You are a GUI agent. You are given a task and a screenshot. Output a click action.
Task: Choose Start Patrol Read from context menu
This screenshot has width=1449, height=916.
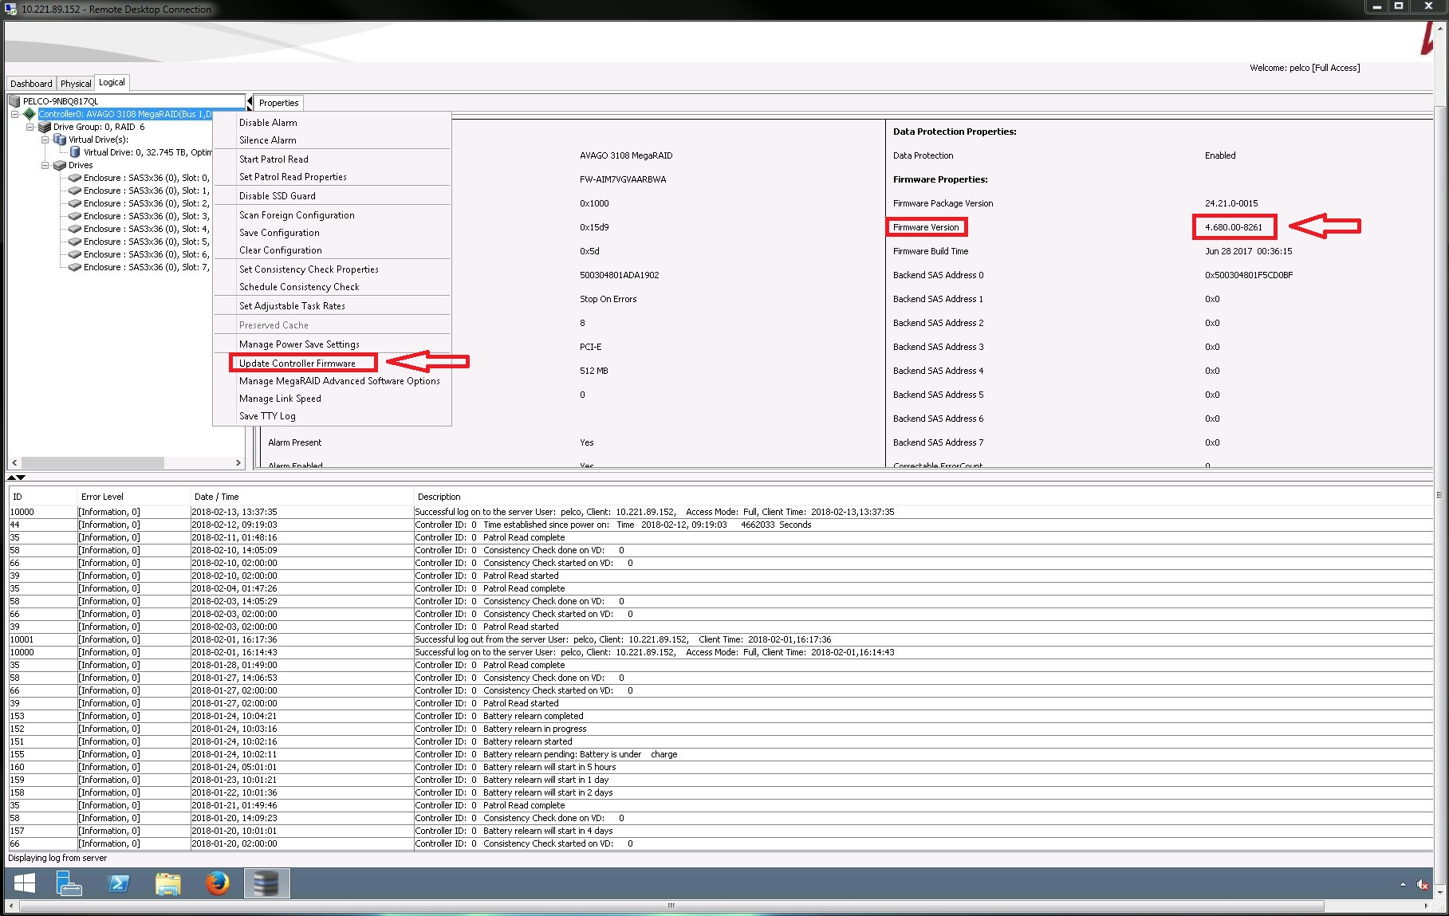[274, 159]
